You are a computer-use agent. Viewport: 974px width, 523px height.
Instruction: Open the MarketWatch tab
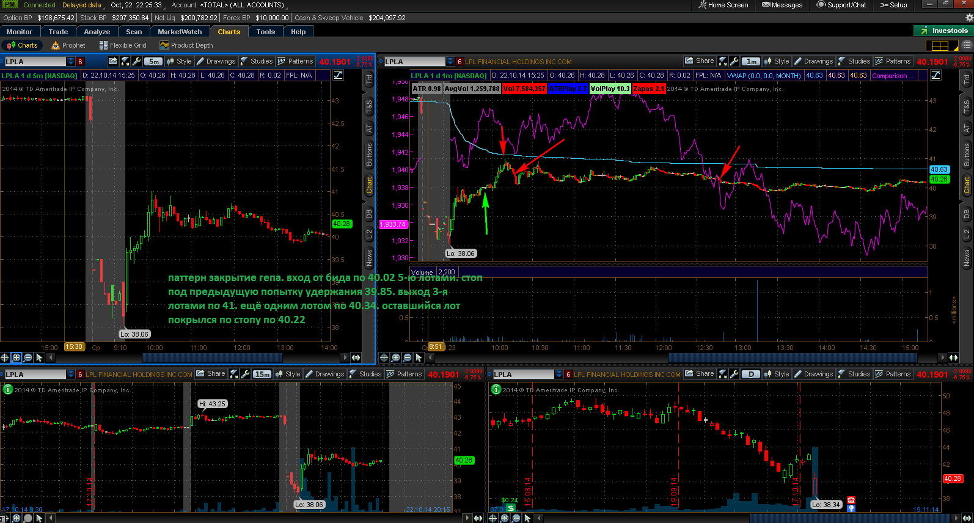pyautogui.click(x=180, y=32)
